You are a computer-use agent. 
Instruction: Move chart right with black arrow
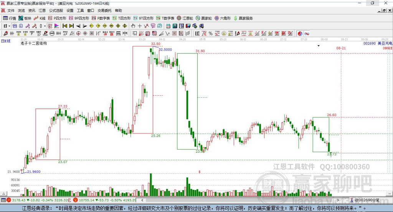coord(85,26)
